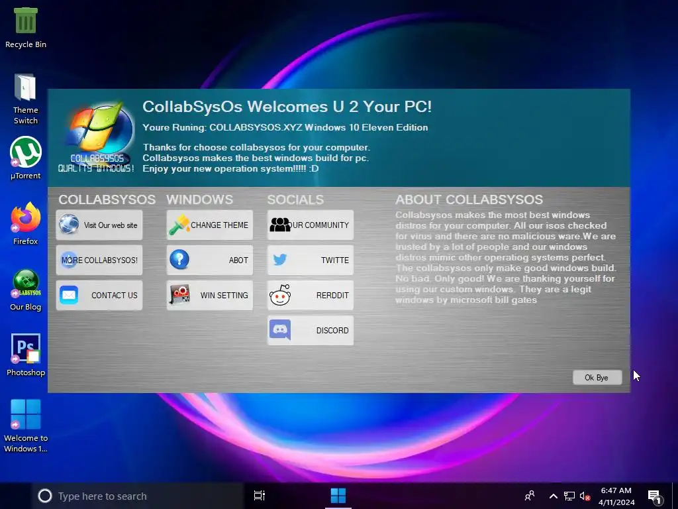Click the DISCORD social button
Image resolution: width=678 pixels, height=509 pixels.
[311, 330]
